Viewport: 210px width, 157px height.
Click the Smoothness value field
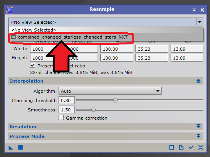click(x=66, y=110)
